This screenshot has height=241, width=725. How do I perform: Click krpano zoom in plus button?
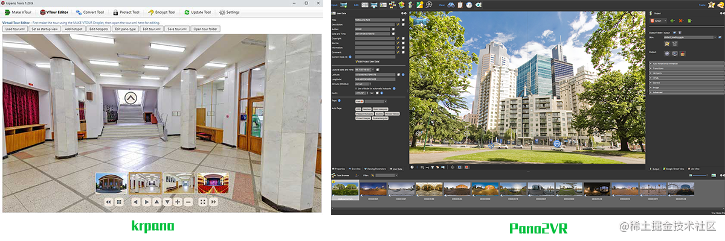[x=178, y=202]
